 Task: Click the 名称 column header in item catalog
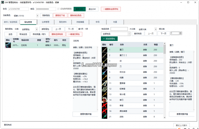pyautogui.click(x=122, y=45)
